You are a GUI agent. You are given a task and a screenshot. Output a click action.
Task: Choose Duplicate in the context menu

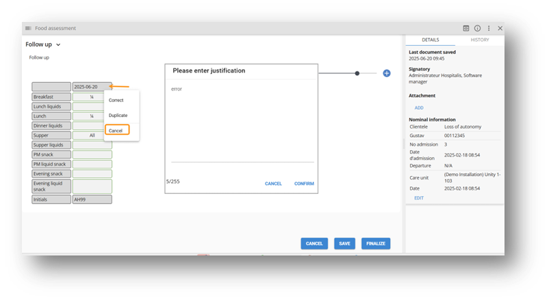(118, 115)
